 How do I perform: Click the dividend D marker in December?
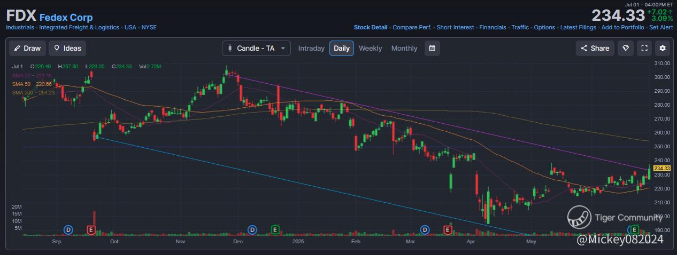[252, 229]
